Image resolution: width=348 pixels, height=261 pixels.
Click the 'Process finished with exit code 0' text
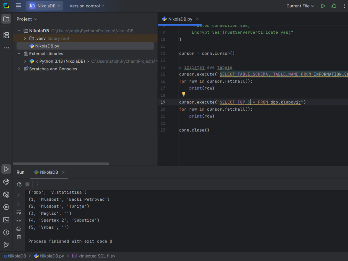[x=70, y=242]
